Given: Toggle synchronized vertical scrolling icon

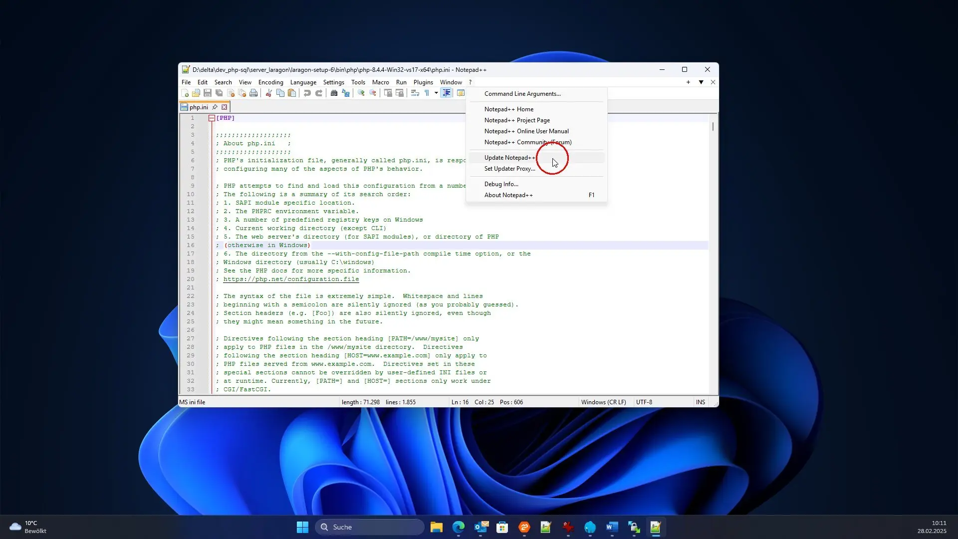Looking at the screenshot, I should 388,93.
